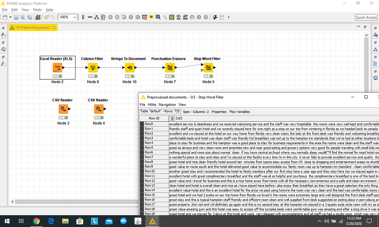The image size is (379, 227).
Task: Click the Punctuation Erasure node
Action: click(x=170, y=68)
